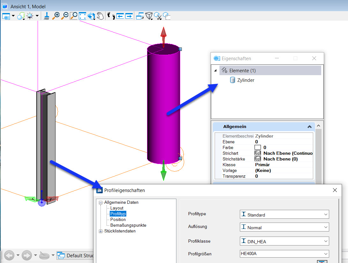Expand the Stücklistendaten tree node
This screenshot has height=263, width=348.
coord(101,231)
